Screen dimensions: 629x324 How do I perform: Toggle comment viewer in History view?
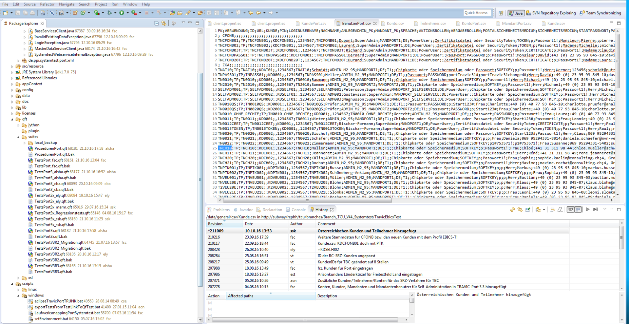pos(570,210)
